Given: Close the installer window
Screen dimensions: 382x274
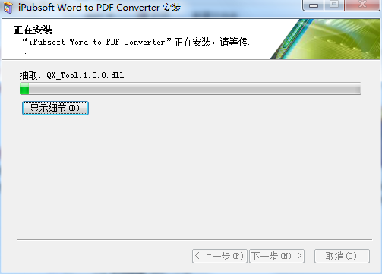Looking at the screenshot, I should pos(362,5).
